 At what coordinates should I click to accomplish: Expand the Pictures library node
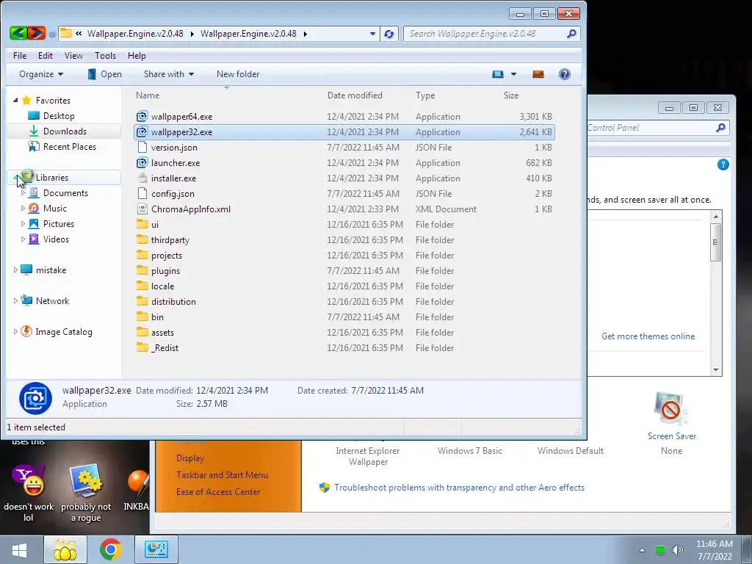click(x=23, y=223)
